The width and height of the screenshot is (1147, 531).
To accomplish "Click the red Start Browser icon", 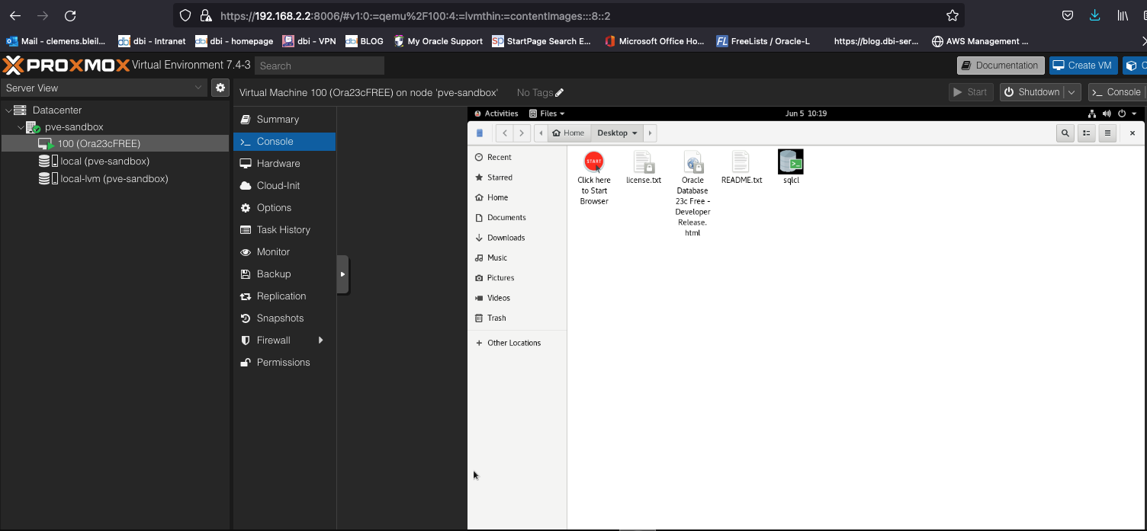I will (593, 162).
